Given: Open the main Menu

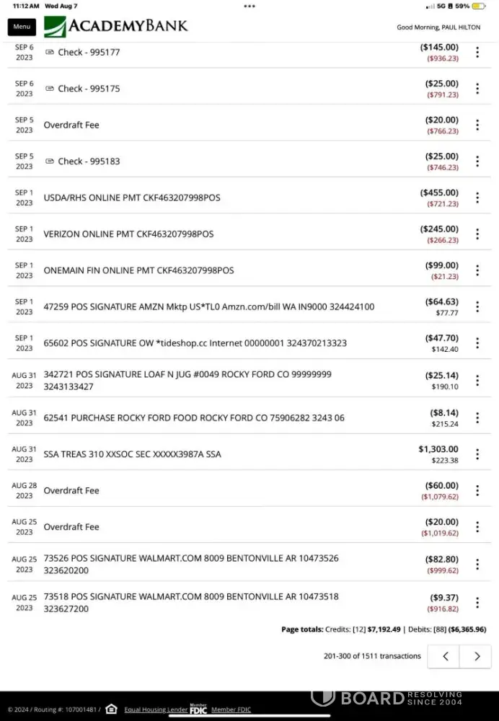Looking at the screenshot, I should coord(22,27).
